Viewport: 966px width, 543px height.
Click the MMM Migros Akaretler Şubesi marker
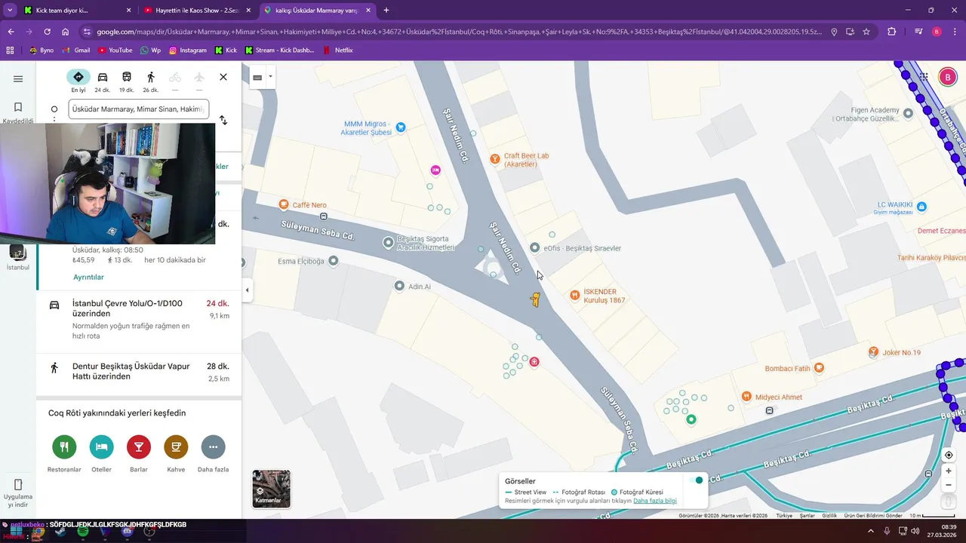click(401, 127)
